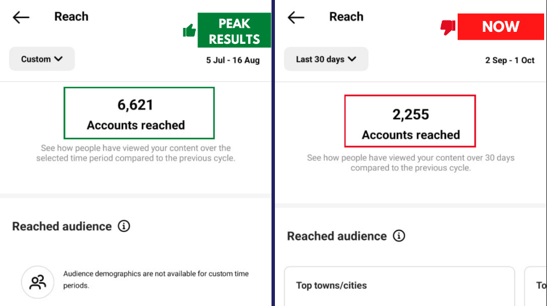The image size is (547, 306).
Task: Open the Custom date range dropdown
Action: point(42,59)
